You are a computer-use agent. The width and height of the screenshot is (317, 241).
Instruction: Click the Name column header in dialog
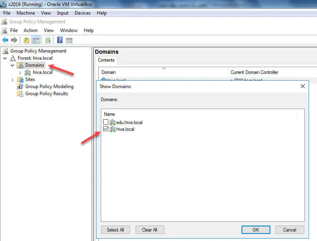point(199,114)
